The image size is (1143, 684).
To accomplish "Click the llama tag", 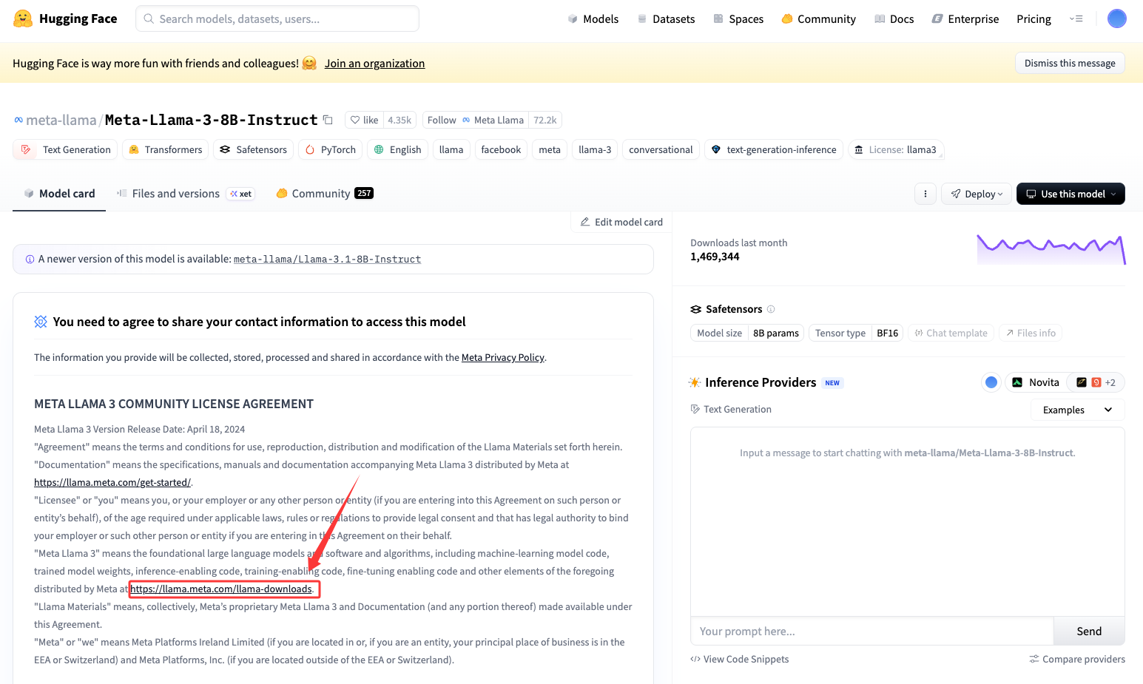I will pos(451,149).
